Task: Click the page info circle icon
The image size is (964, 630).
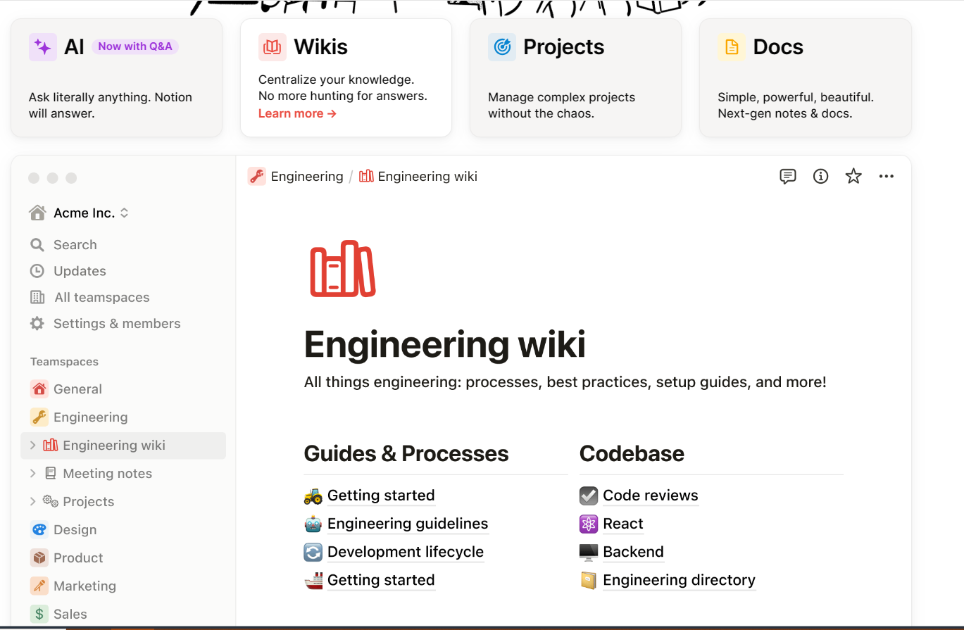Action: click(x=820, y=177)
